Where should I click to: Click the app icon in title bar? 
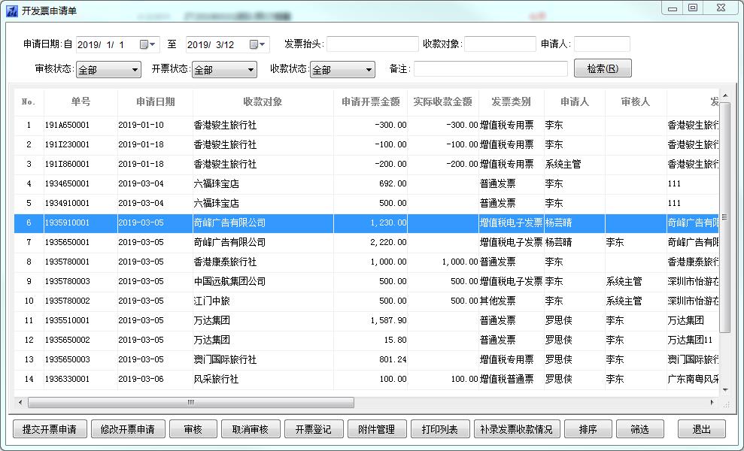tap(11, 11)
